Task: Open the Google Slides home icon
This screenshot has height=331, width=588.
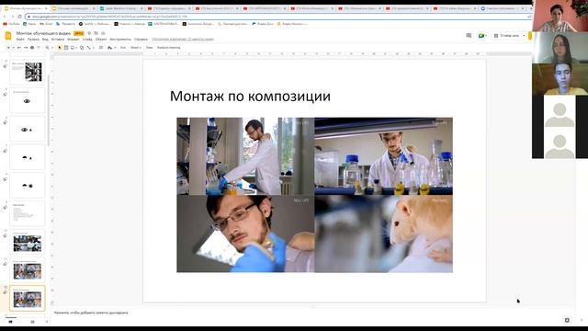Action: pyautogui.click(x=8, y=36)
